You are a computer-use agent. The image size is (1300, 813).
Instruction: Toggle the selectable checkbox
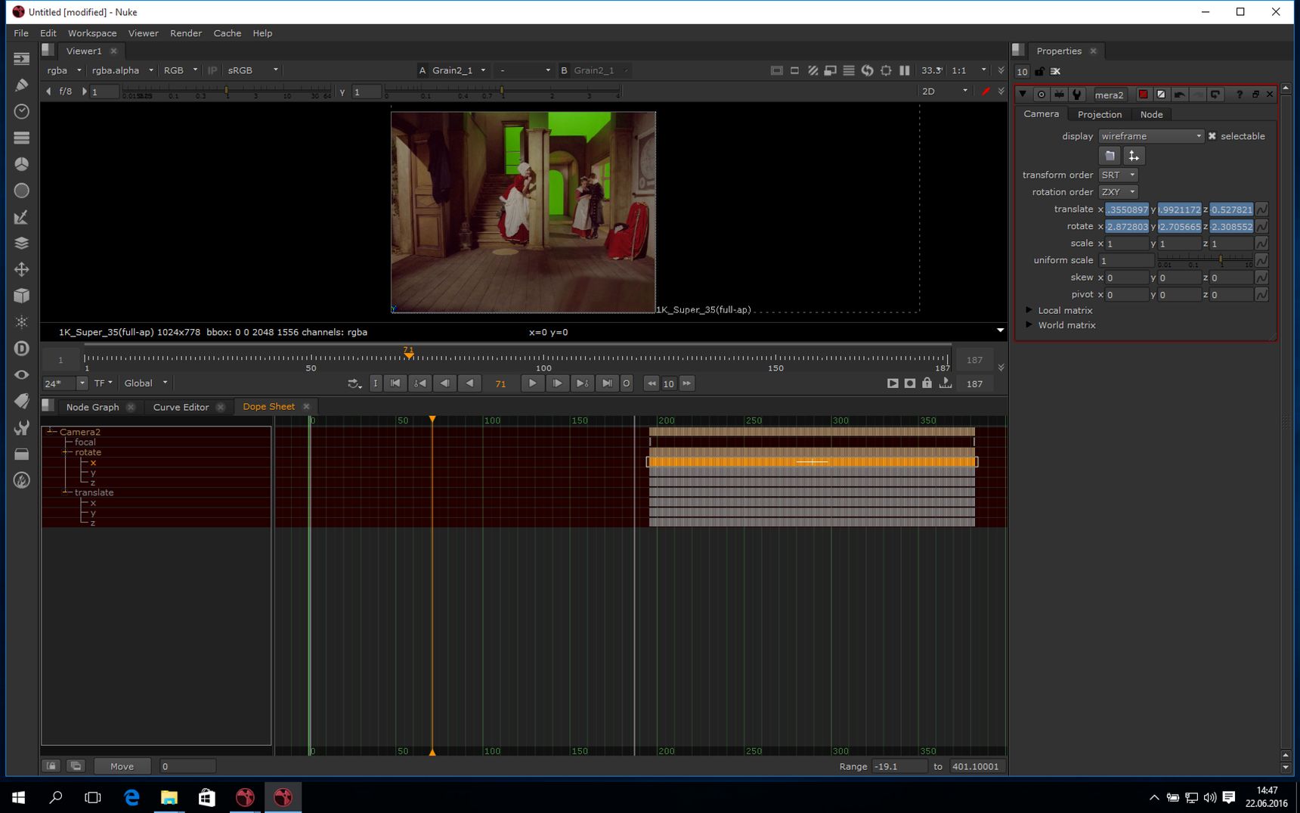[1212, 136]
